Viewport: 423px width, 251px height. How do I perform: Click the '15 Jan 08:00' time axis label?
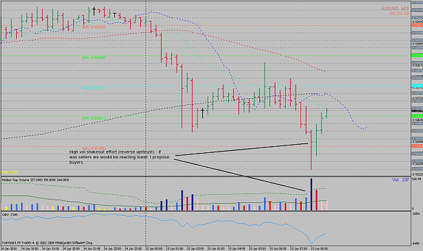tap(319, 248)
